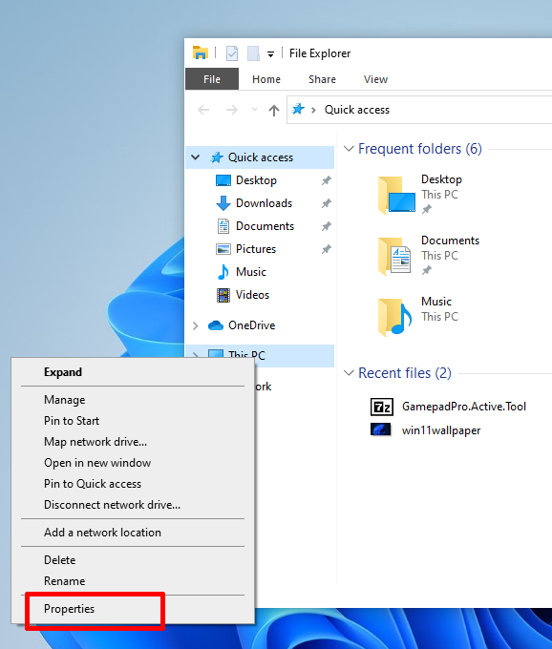Select Documents in the navigation pane

pos(265,226)
